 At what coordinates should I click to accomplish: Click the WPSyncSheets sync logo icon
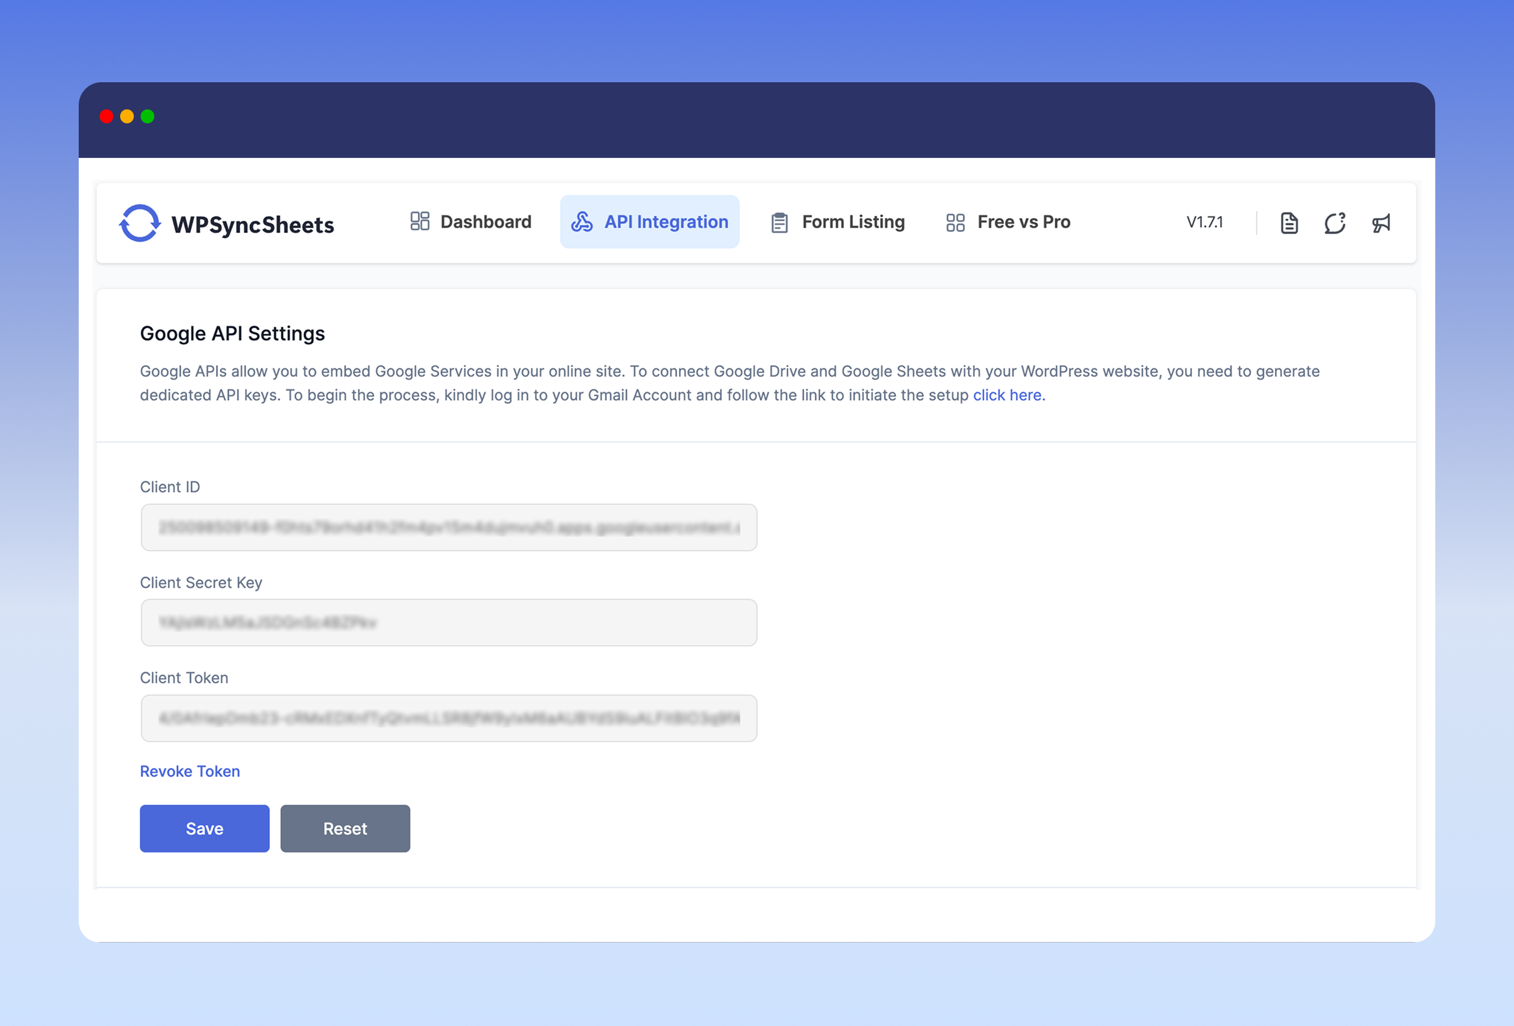pyautogui.click(x=140, y=223)
